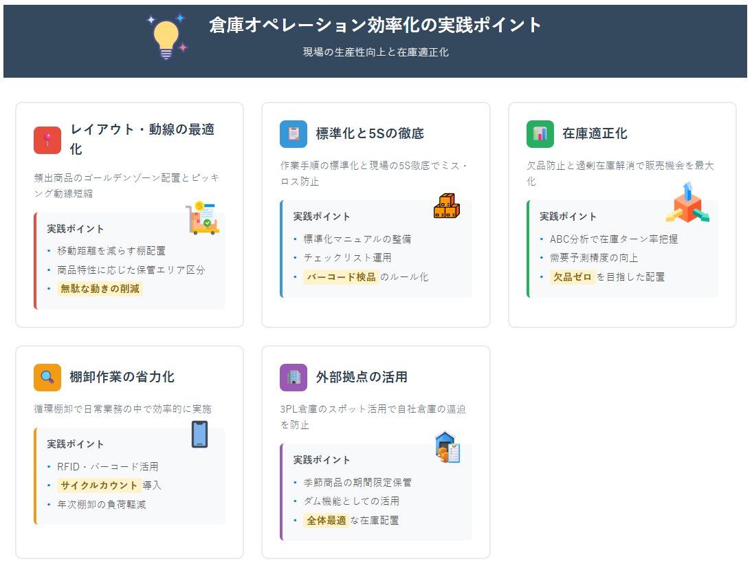Click 実践ポイント label in the 在庫適正化 card
Image resolution: width=752 pixels, height=566 pixels.
point(568,217)
